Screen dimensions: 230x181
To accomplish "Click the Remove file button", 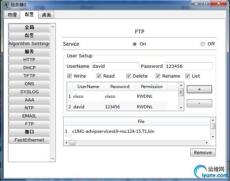I will [x=203, y=152].
